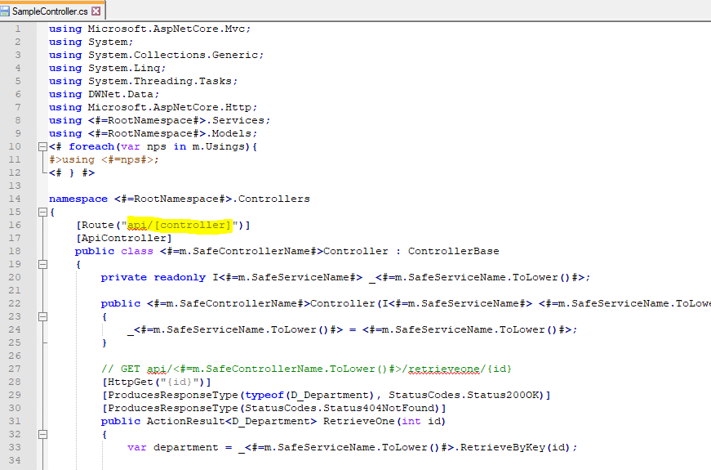This screenshot has width=711, height=470.
Task: Fold the constructor body at line 23
Action: pos(41,316)
